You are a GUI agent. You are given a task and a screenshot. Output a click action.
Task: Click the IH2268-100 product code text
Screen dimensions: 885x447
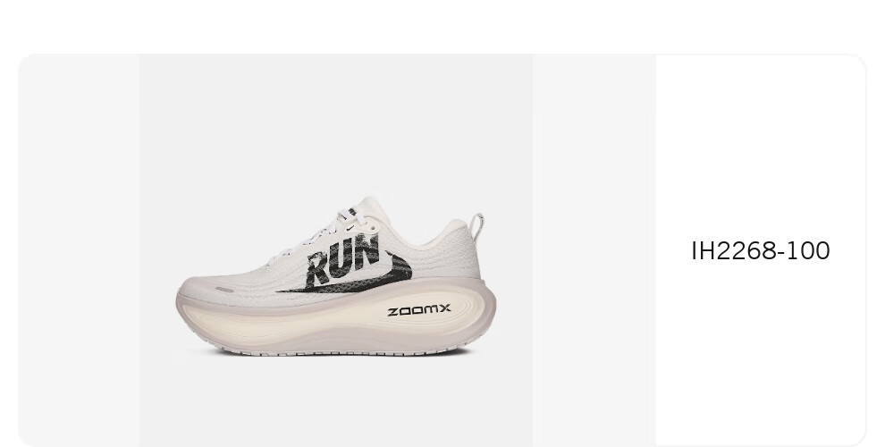pyautogui.click(x=760, y=250)
